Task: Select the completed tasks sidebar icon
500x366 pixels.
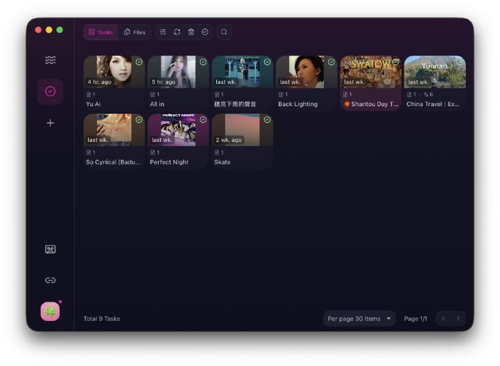Action: tap(51, 91)
